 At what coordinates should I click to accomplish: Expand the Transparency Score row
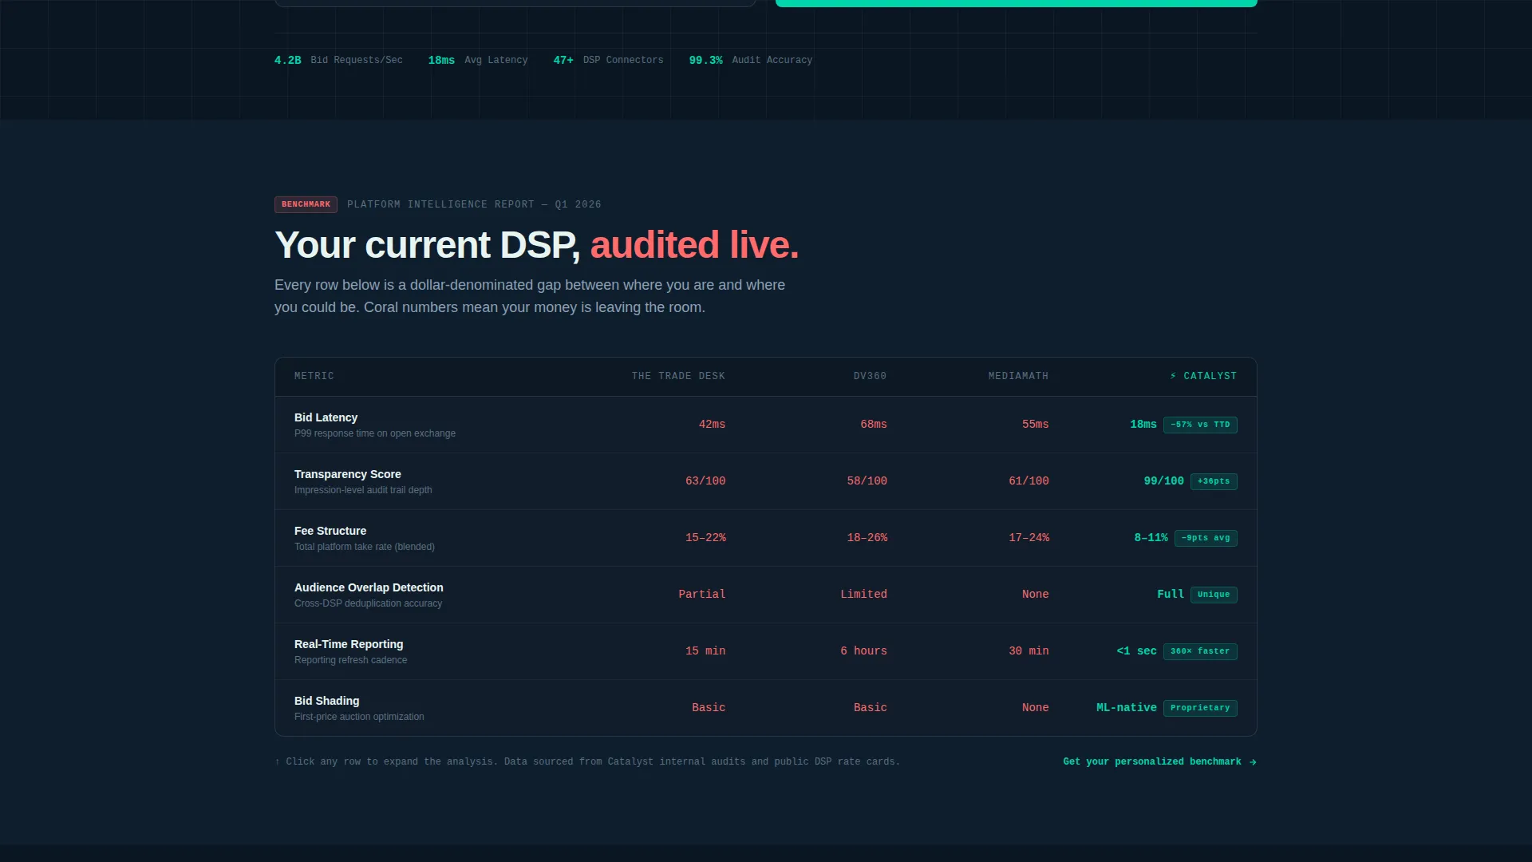pos(766,481)
